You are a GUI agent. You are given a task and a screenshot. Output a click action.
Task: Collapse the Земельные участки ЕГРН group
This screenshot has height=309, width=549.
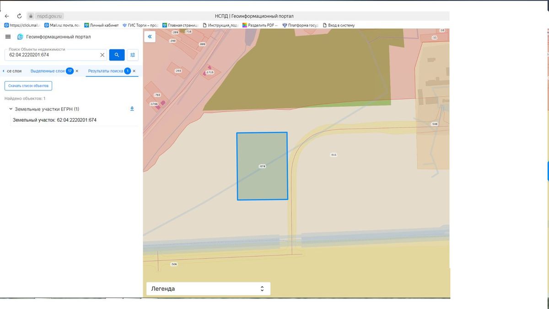tap(10, 109)
